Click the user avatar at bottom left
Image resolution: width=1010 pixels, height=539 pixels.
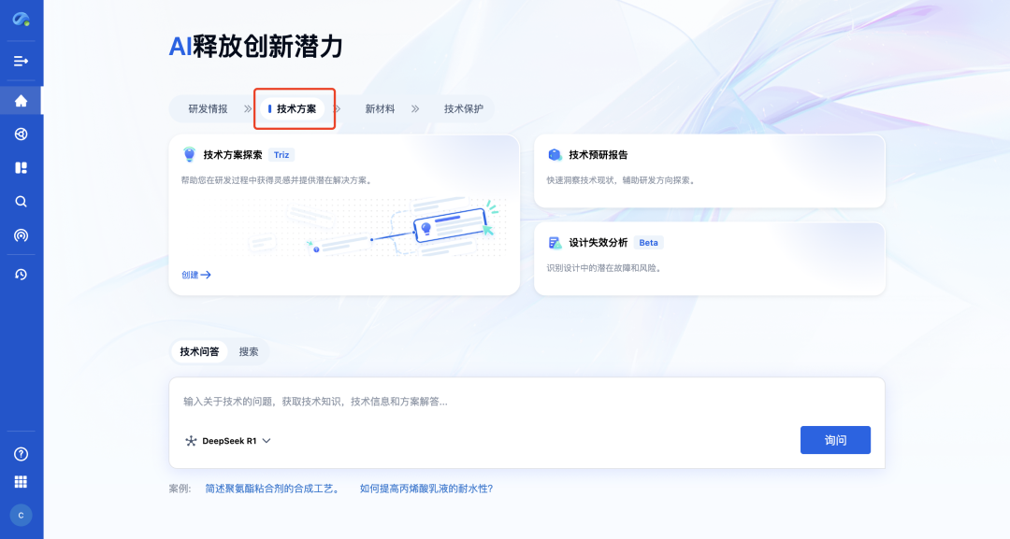[21, 515]
